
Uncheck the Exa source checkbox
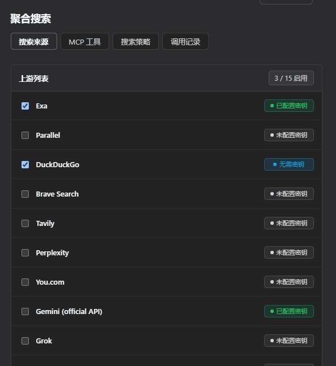(25, 106)
